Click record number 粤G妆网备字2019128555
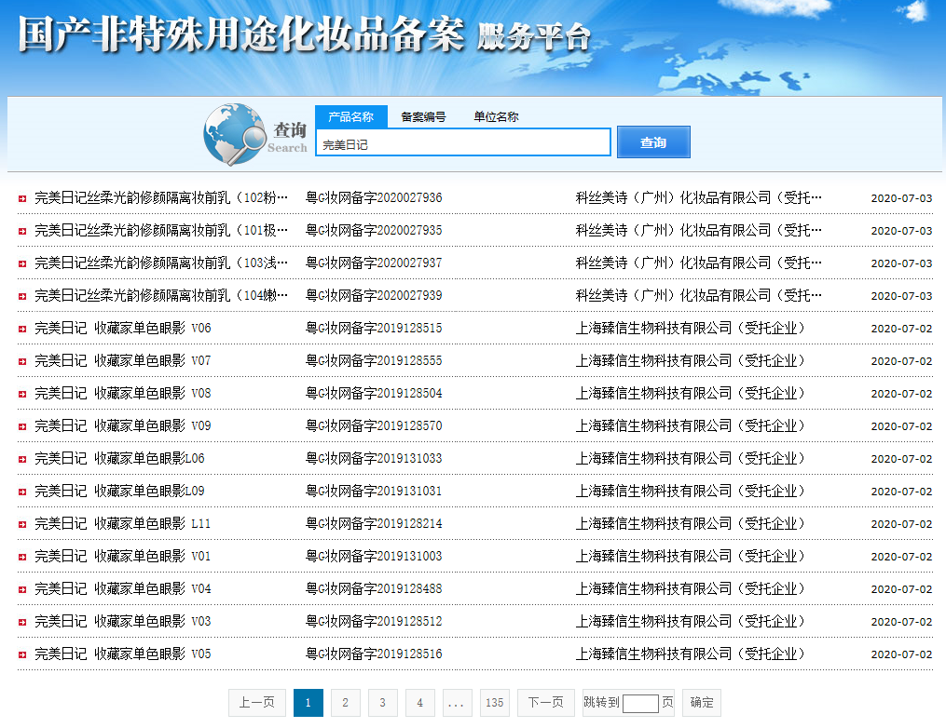 tap(374, 360)
